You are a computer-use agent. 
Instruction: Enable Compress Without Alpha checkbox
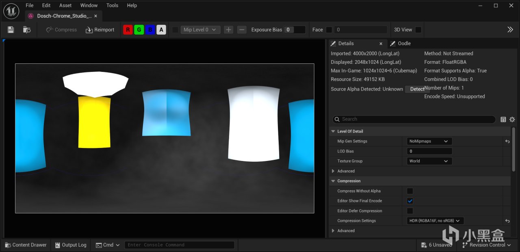[x=410, y=191]
